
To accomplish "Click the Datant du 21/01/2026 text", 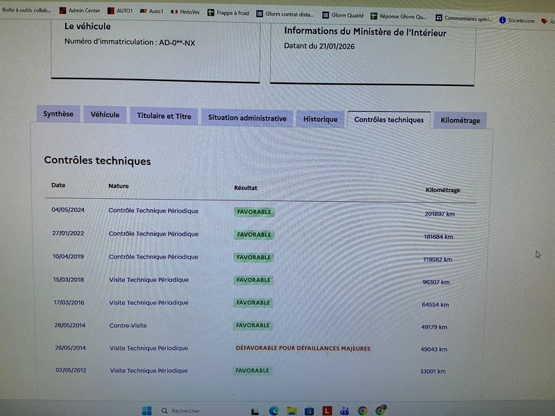I will click(319, 46).
